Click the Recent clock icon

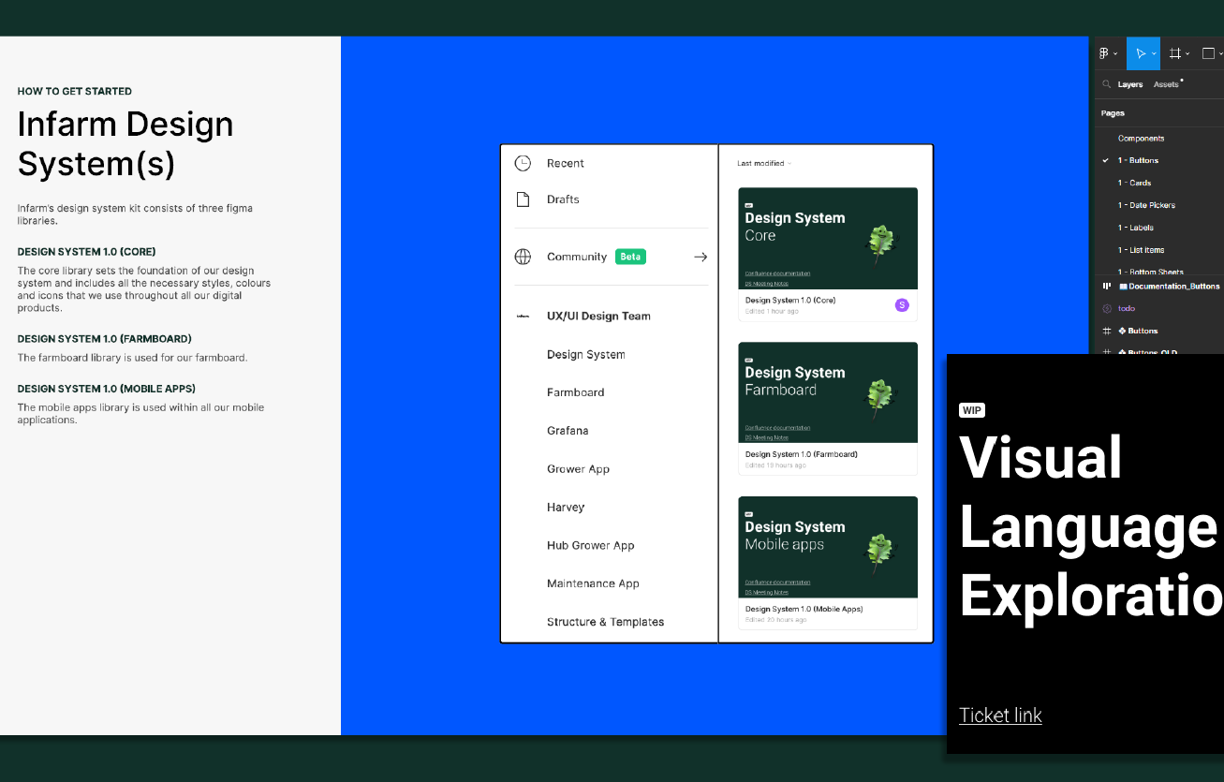(x=523, y=163)
